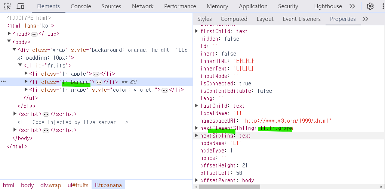Viewport: 385px width, 189px height.
Task: Expand the firstChild property
Action: [197, 31]
